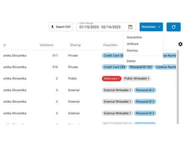Choose UnShare from the Remediate menu
Image resolution: width=188 pixels, height=141 pixels.
click(132, 44)
